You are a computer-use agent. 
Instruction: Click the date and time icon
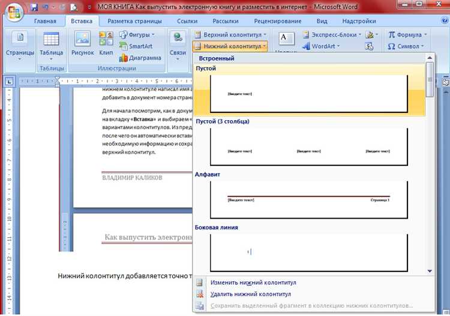click(x=369, y=46)
